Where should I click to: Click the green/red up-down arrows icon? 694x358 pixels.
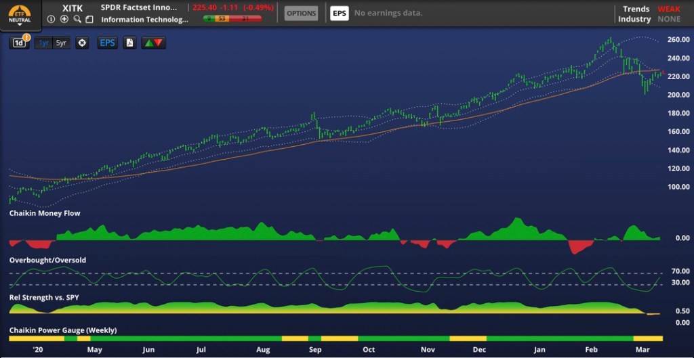coord(152,43)
